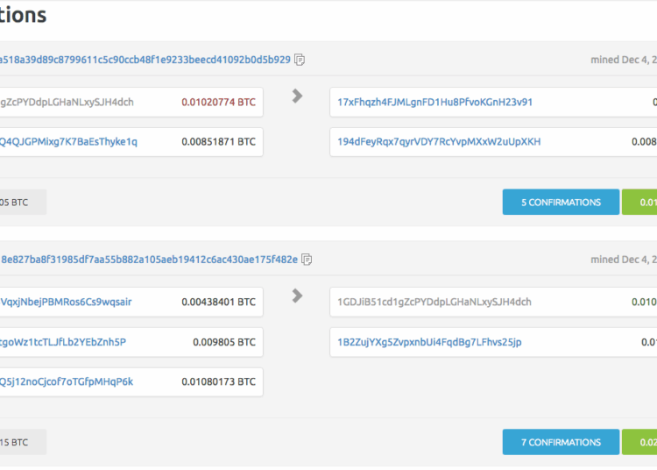Visit input address ending in YEbZnh5P

[x=63, y=342]
